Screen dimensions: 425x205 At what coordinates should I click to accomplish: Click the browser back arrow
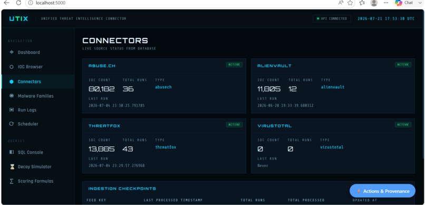6,3
